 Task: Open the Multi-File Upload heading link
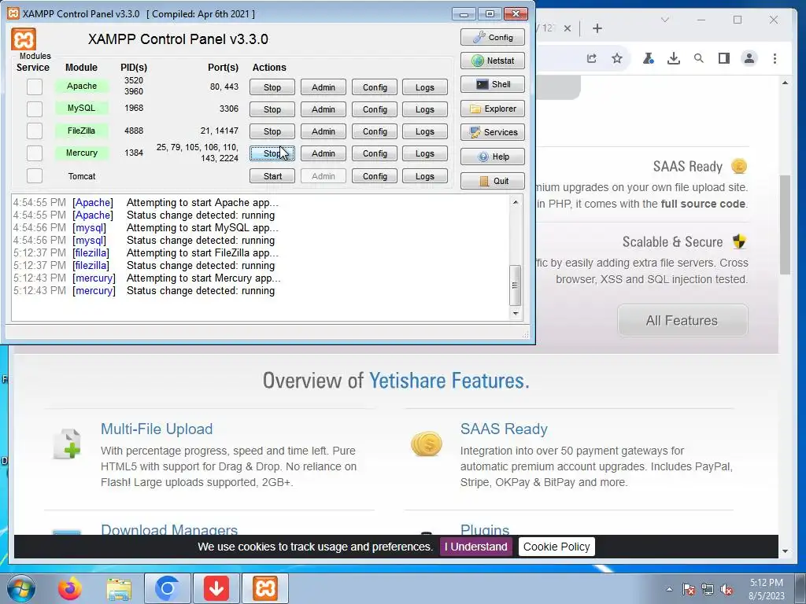point(157,429)
